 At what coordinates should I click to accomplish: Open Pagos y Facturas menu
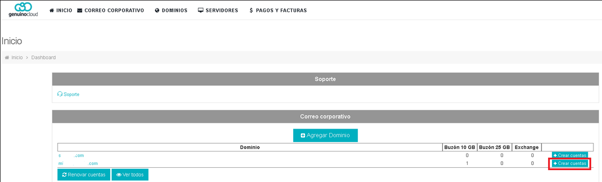[x=278, y=10]
